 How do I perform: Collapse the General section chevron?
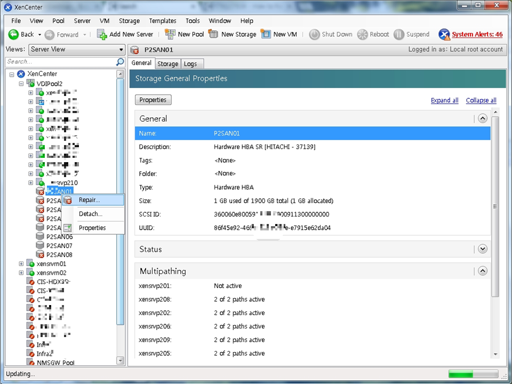pos(483,118)
